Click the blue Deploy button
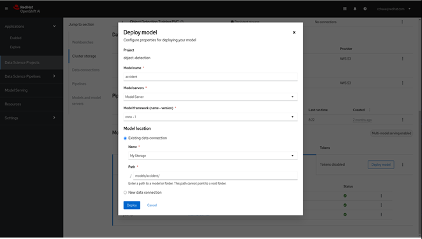This screenshot has width=422, height=239. 132,205
